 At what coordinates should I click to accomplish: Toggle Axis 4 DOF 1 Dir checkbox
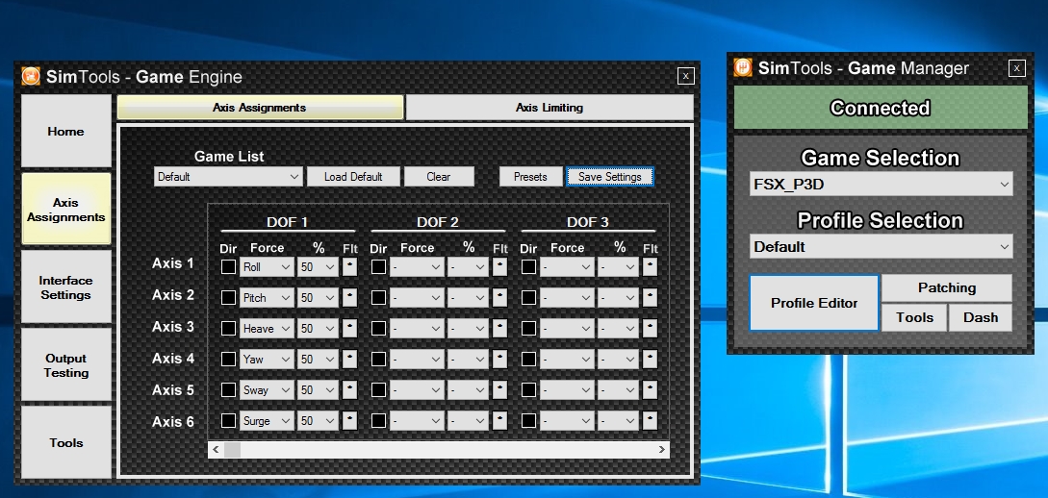click(x=229, y=360)
